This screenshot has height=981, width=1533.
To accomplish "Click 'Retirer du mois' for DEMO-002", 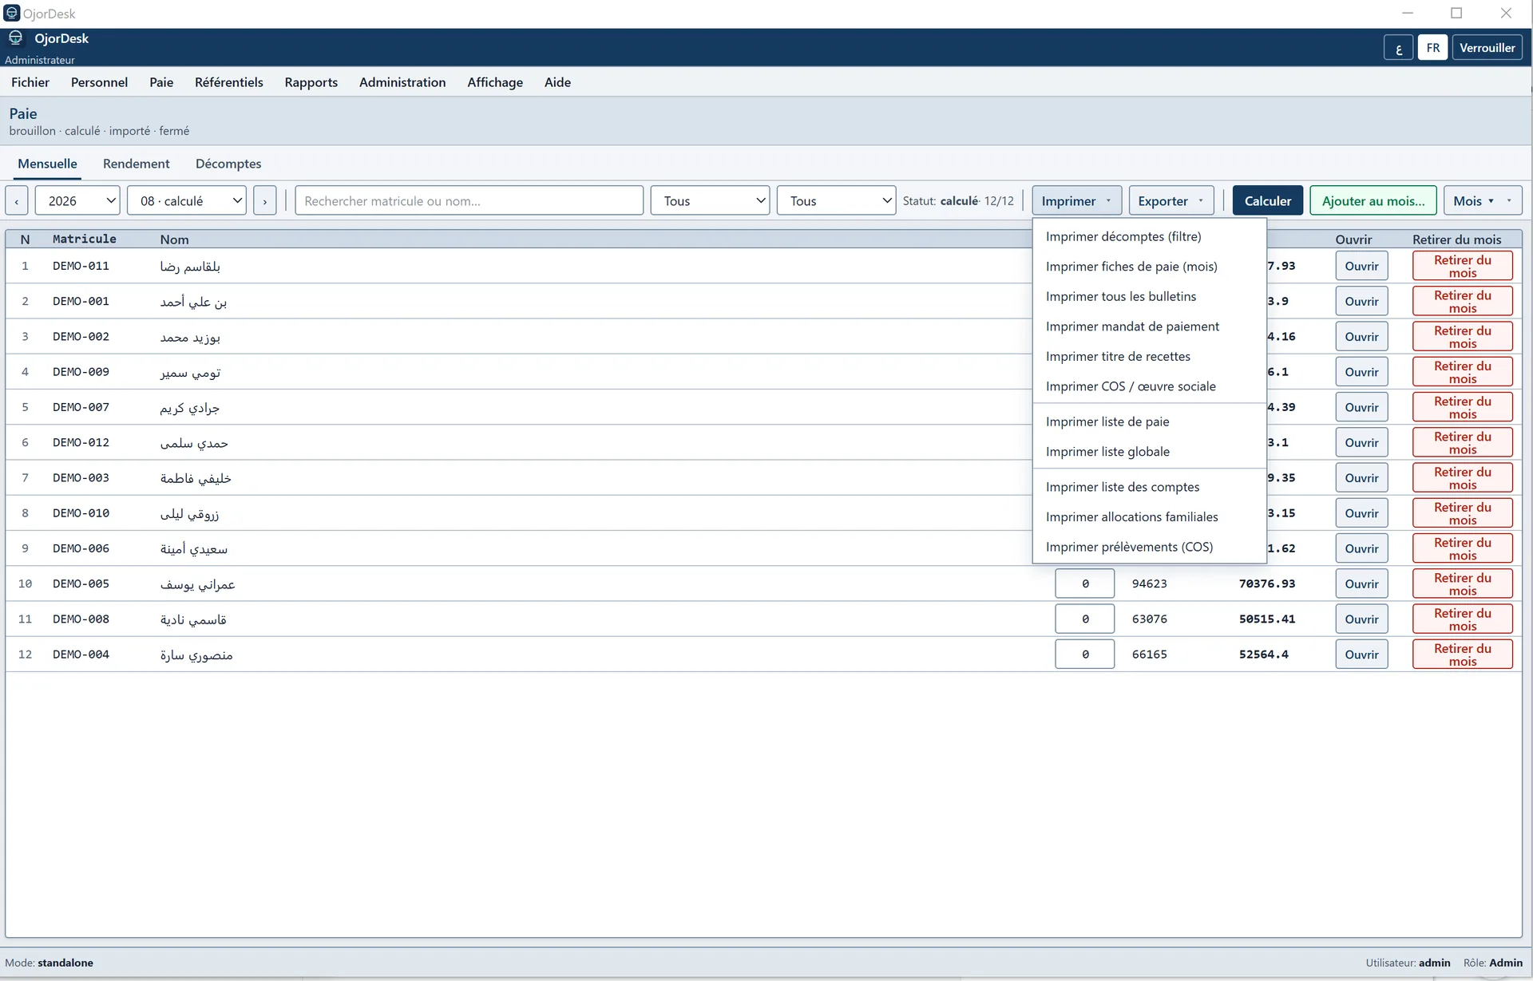I will 1462,336.
